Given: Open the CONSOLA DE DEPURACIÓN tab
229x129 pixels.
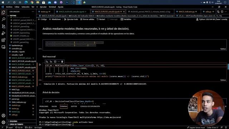Looking at the screenshot, I should 90,106.
